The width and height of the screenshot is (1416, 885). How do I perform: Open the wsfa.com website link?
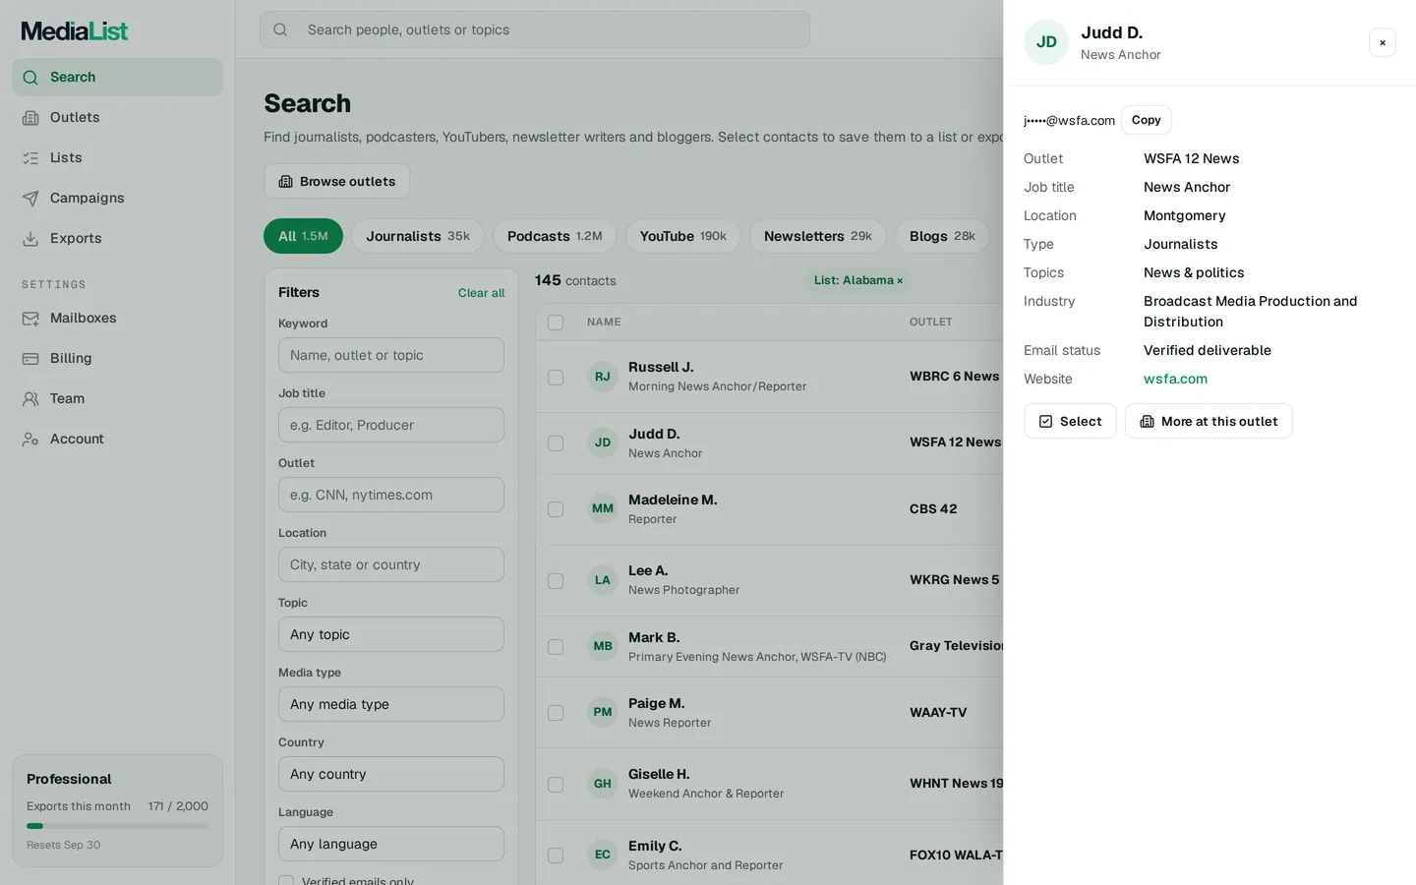coord(1175,379)
